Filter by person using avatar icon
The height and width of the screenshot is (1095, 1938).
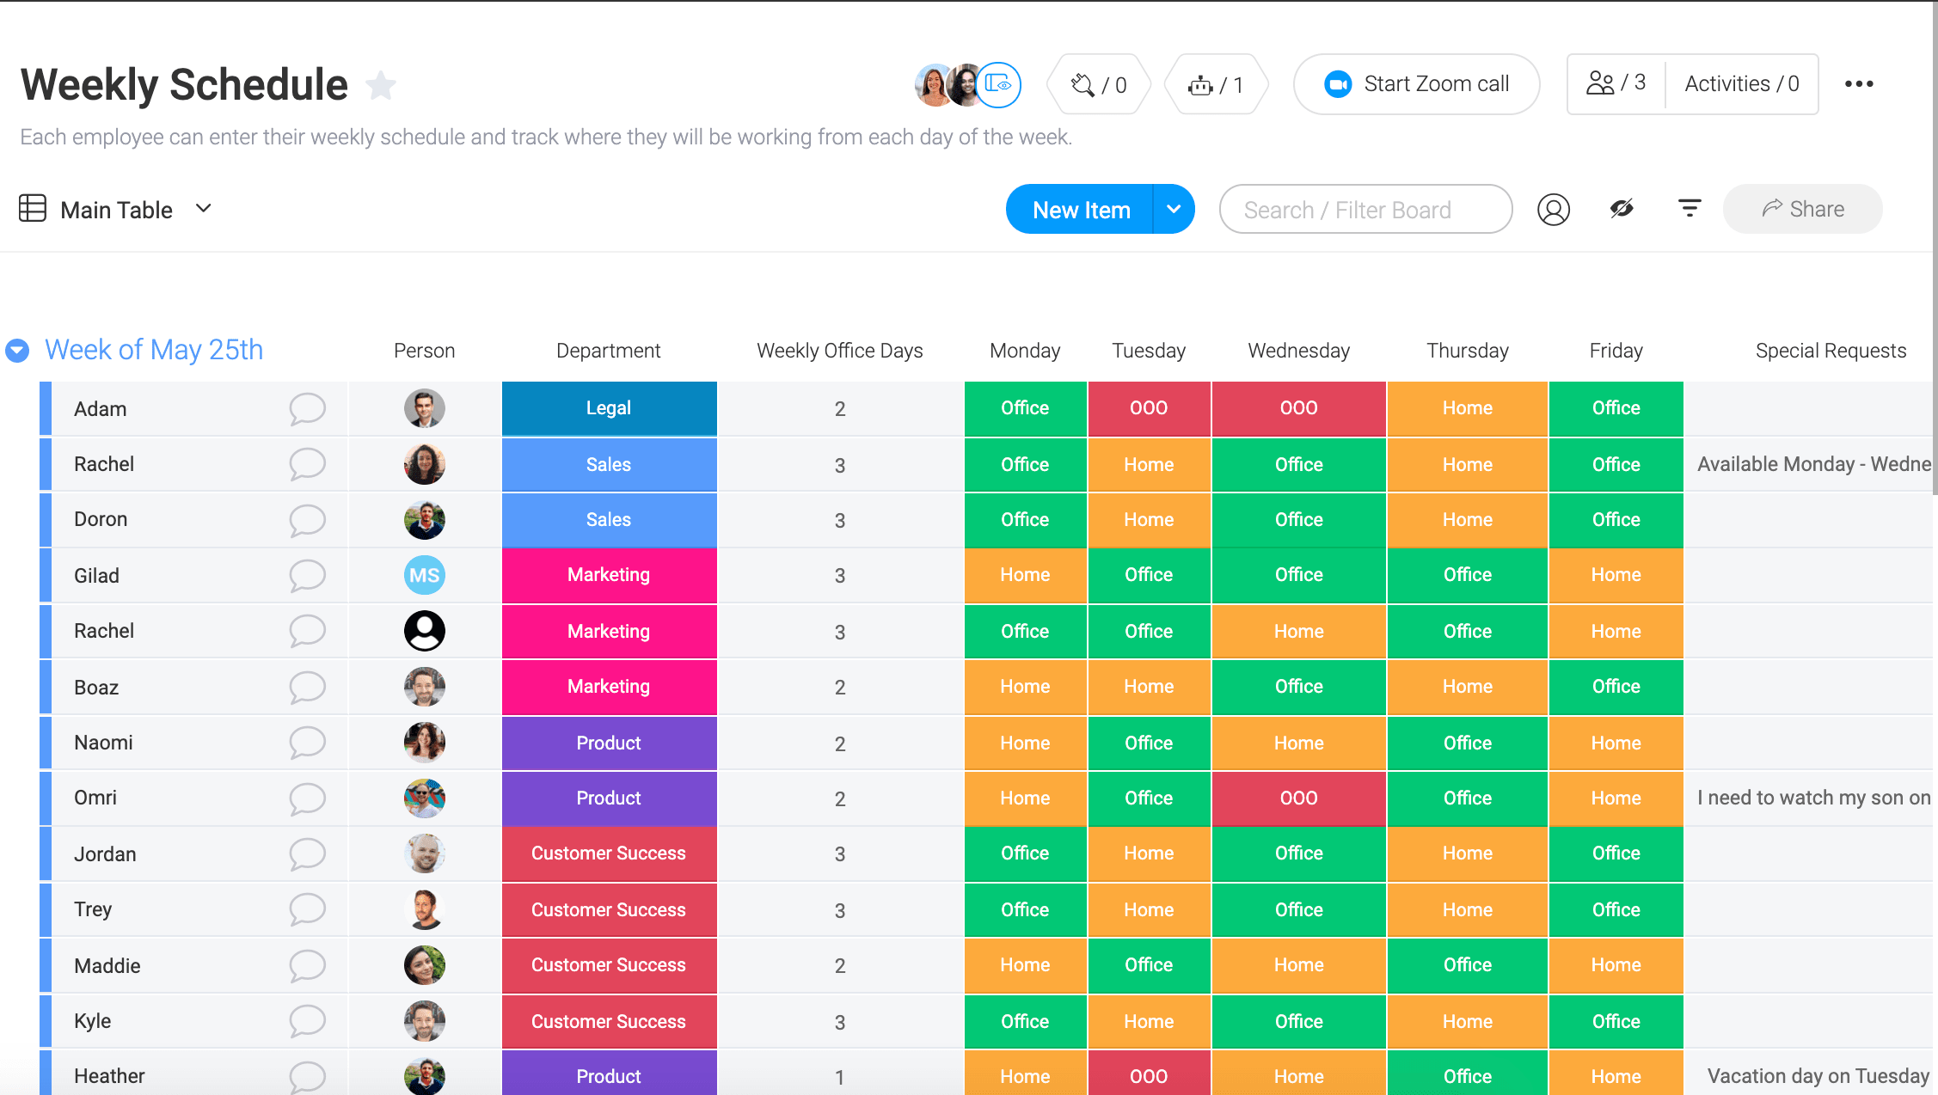(x=1553, y=210)
